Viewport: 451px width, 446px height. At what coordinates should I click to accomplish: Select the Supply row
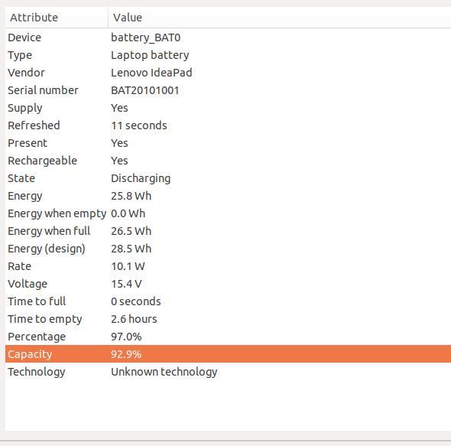tap(228, 108)
